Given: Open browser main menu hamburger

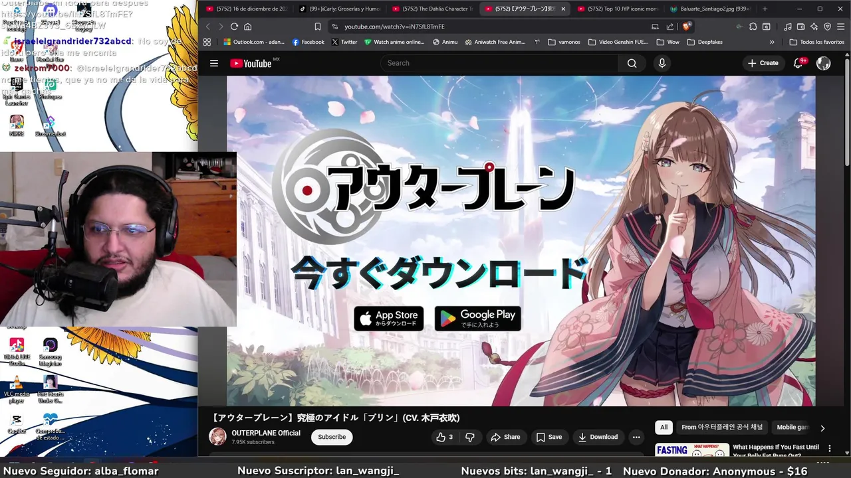Looking at the screenshot, I should click(x=840, y=27).
